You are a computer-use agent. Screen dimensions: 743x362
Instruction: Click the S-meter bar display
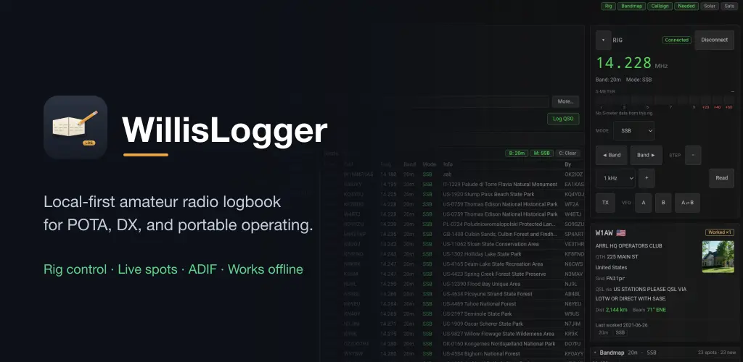click(665, 100)
